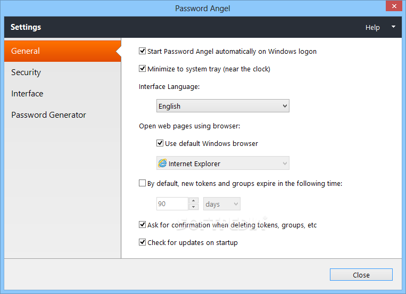
Task: Open the Help menu
Action: click(x=372, y=28)
